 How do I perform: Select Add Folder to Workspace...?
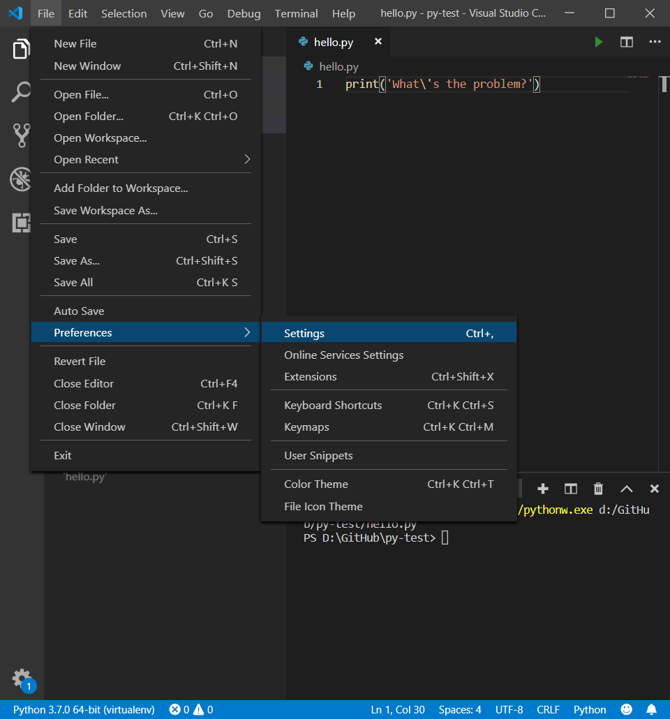[146, 188]
